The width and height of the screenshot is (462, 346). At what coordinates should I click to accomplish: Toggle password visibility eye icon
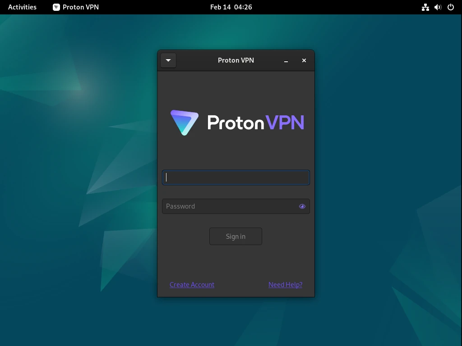pos(302,206)
